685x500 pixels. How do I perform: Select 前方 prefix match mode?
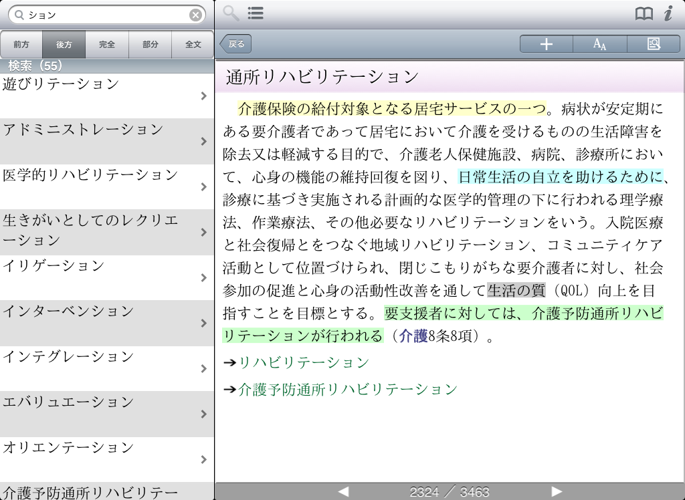[x=21, y=45]
